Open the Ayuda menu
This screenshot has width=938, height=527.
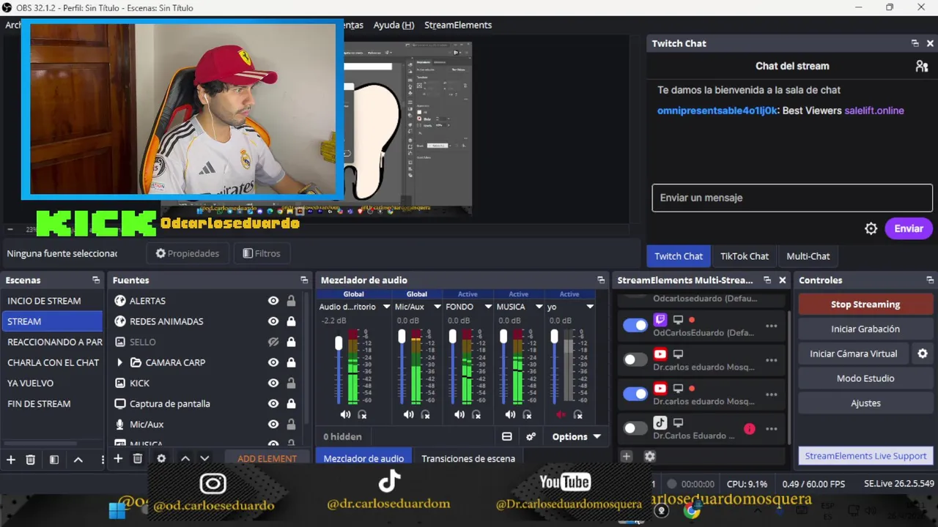pos(394,25)
